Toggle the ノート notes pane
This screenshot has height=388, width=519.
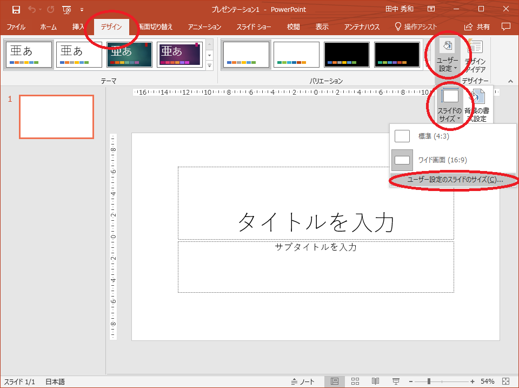tap(303, 382)
